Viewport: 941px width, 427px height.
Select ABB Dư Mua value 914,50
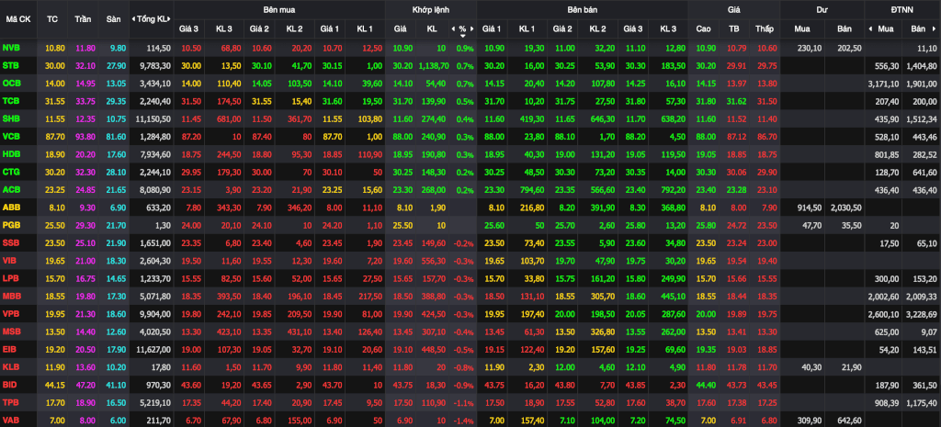(x=808, y=209)
